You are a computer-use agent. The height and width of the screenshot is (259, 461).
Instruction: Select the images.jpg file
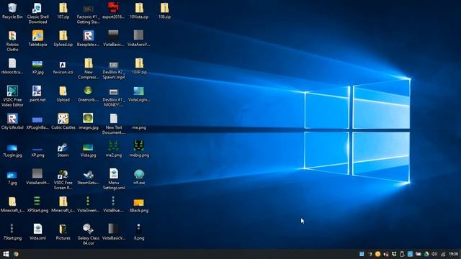coord(88,122)
